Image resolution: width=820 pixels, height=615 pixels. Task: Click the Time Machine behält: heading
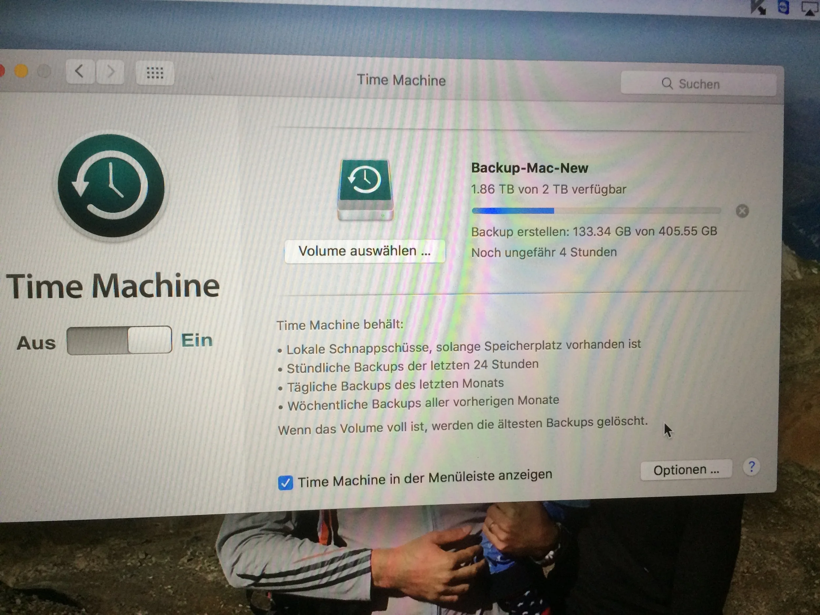pyautogui.click(x=339, y=325)
